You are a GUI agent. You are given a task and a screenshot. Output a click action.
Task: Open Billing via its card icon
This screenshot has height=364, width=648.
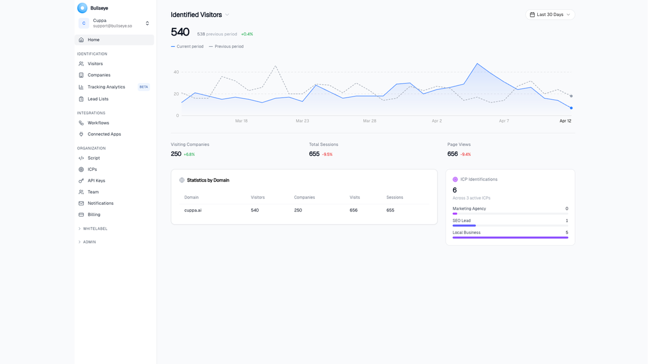[81, 215]
